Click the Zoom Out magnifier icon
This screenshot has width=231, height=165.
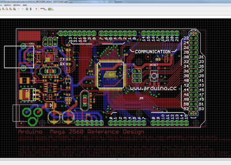pos(7,9)
